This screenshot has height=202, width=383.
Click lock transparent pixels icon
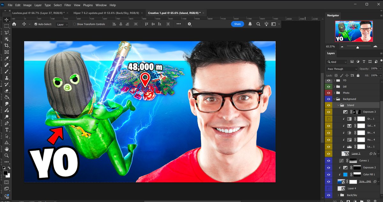(336, 75)
